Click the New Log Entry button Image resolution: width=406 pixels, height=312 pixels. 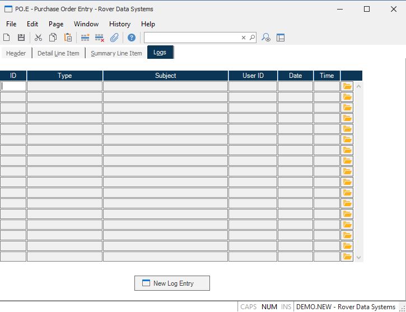click(x=172, y=283)
